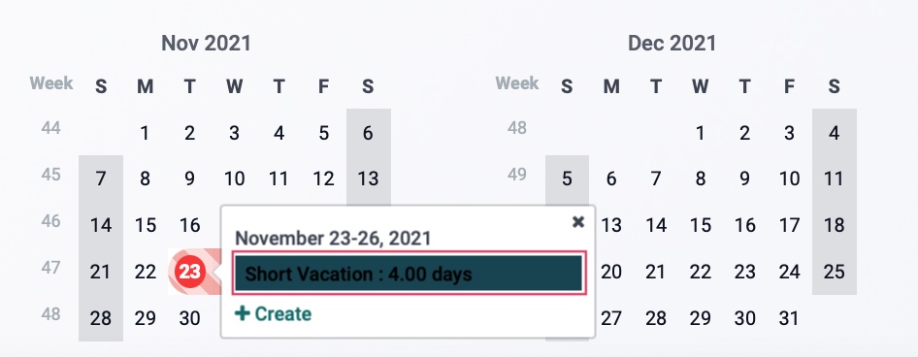
Task: Choose November 30, 2021
Action: tap(189, 318)
